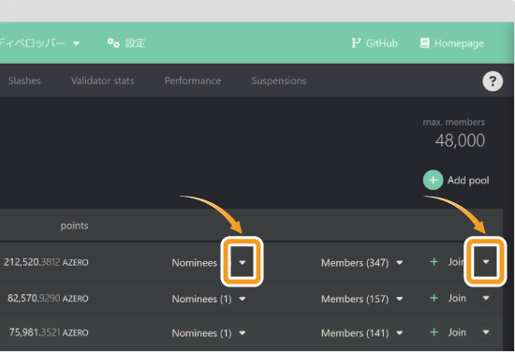Open the ディベロッパー dropdown menu

(x=39, y=43)
